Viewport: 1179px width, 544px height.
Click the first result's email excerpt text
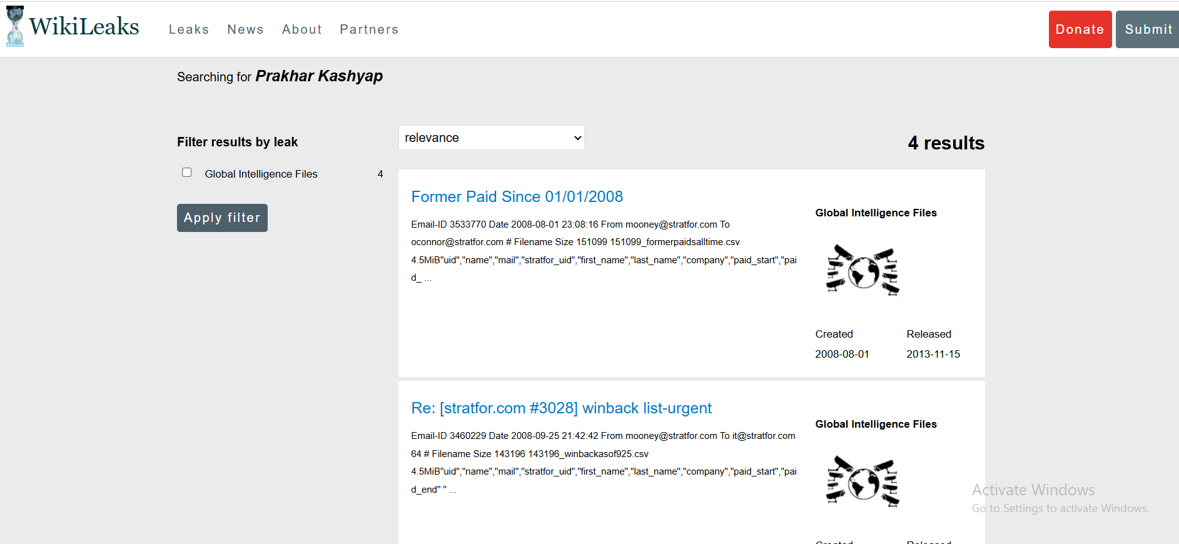click(x=603, y=251)
